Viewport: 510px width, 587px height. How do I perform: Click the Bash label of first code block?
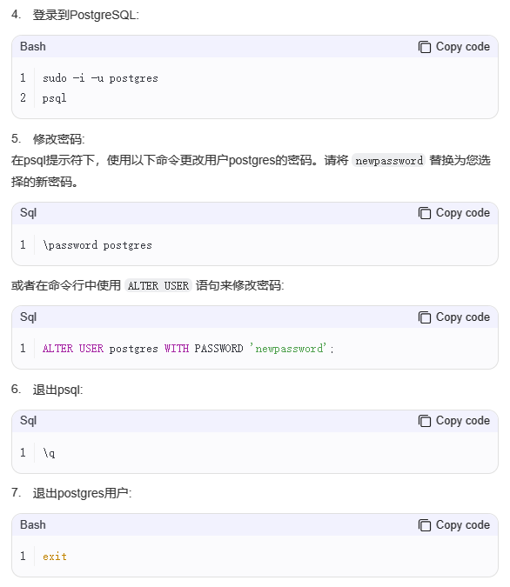point(33,47)
